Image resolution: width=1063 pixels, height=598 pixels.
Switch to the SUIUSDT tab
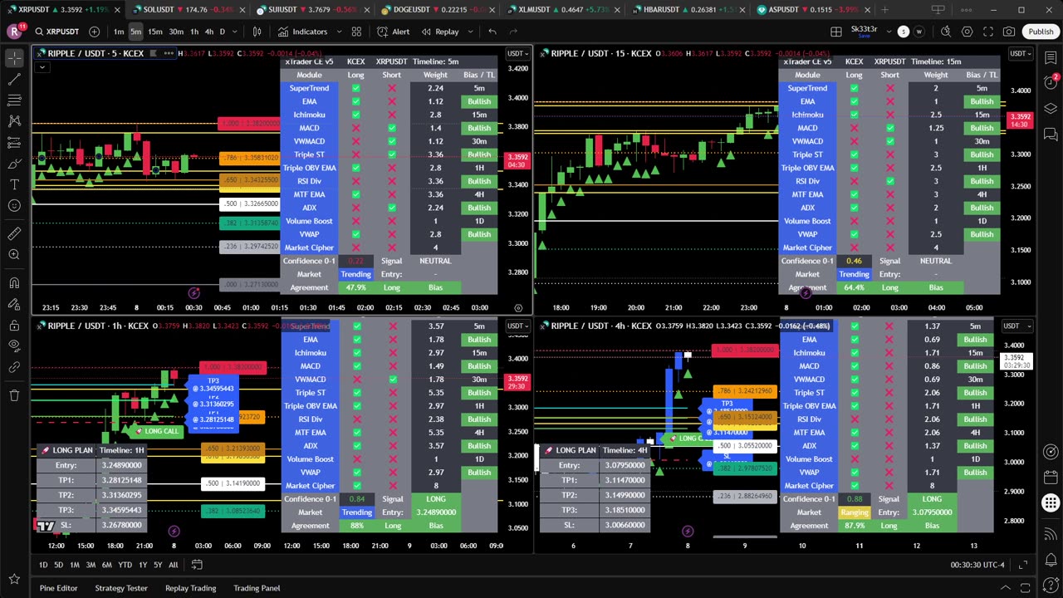(x=311, y=10)
